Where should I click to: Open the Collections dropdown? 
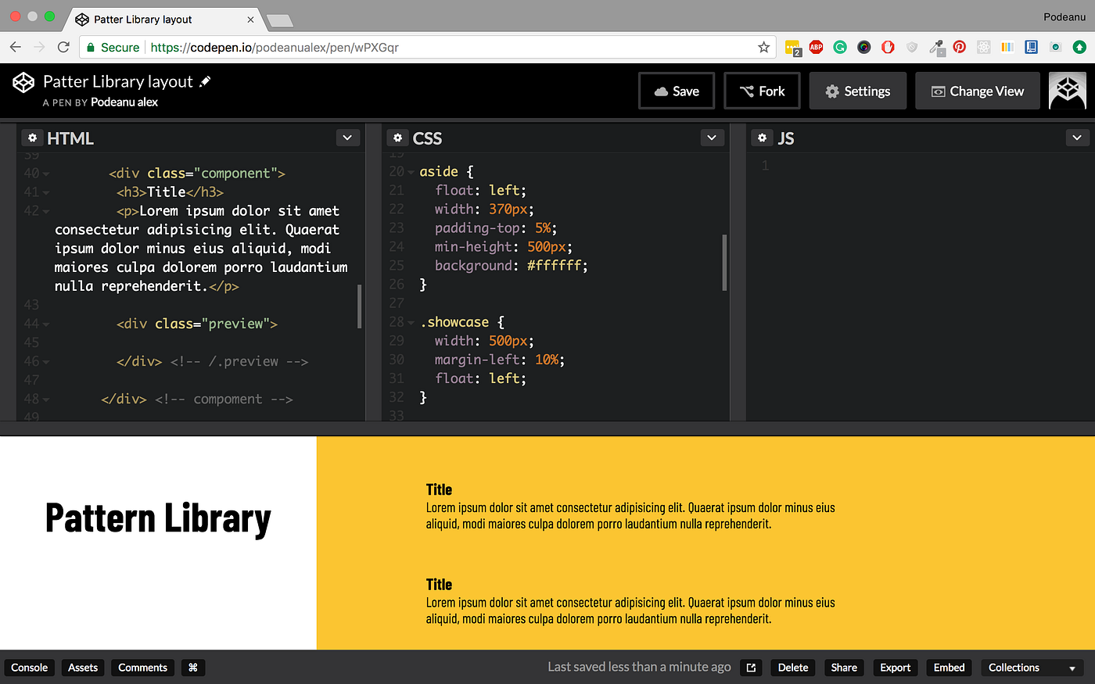click(1031, 668)
